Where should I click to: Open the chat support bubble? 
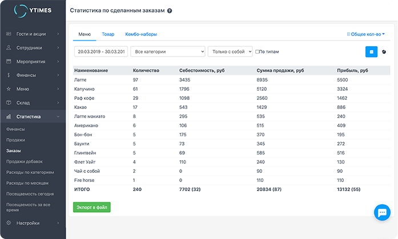[x=381, y=212]
